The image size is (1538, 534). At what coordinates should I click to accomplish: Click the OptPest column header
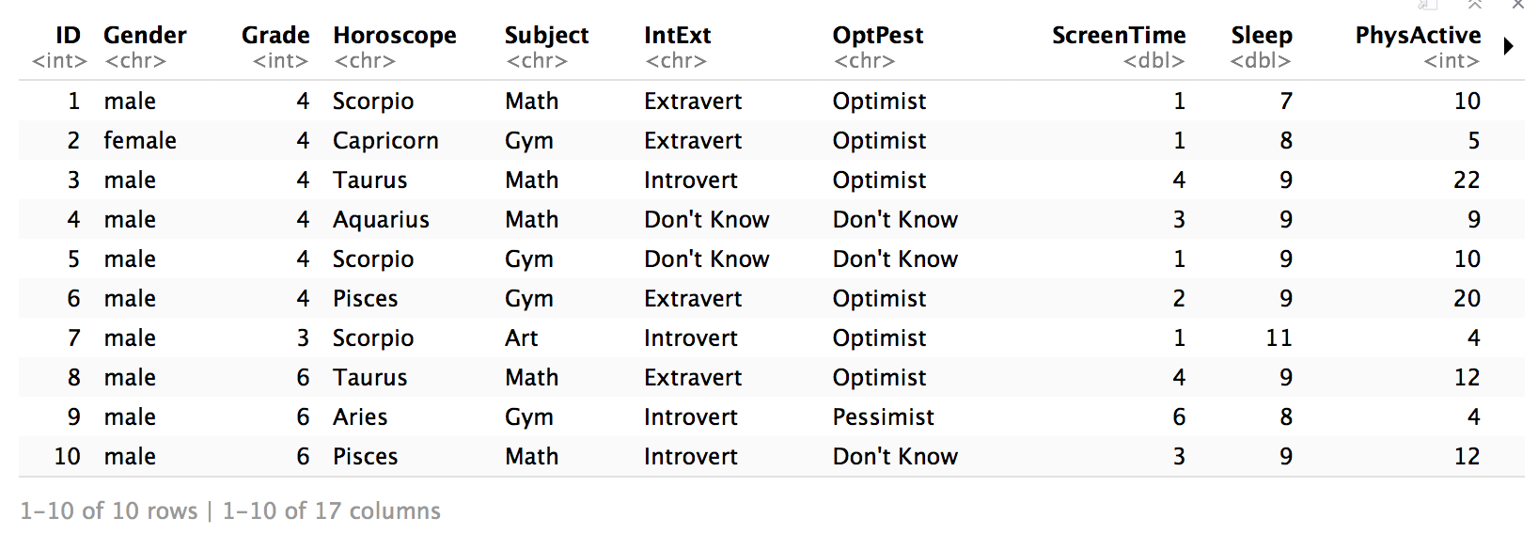click(x=877, y=36)
